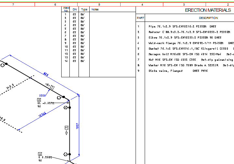Screen dimensions: 234x164
Task: Select the part 1 tag on the vertical pipe
Action: (66, 127)
